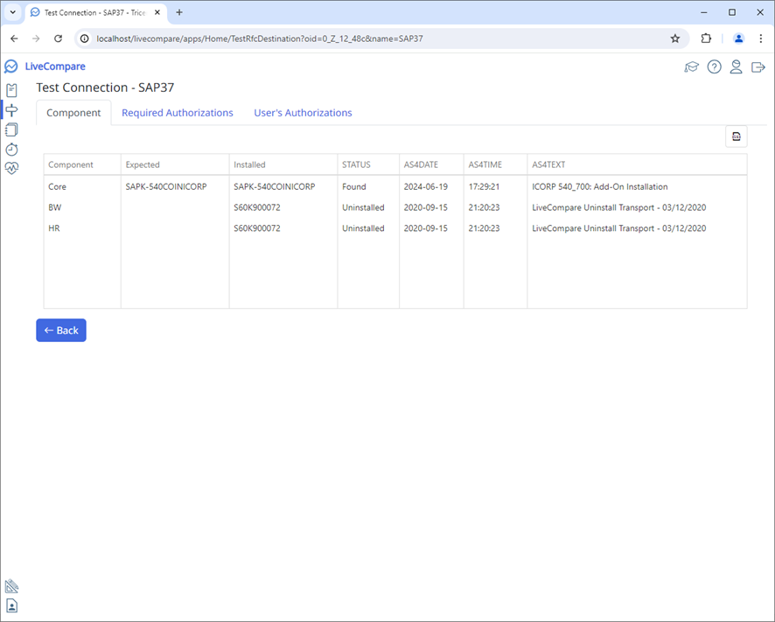This screenshot has width=775, height=622.
Task: Click the sign out arrow icon
Action: click(758, 67)
